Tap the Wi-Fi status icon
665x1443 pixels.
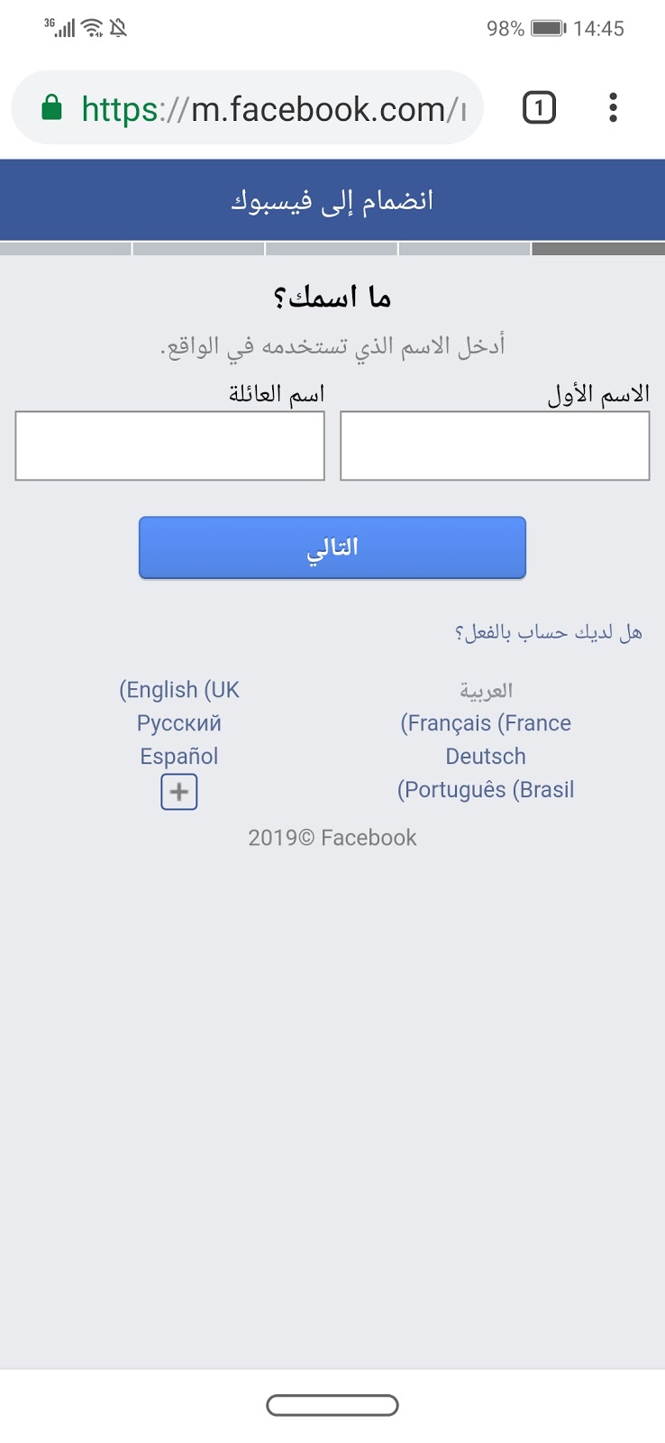92,28
